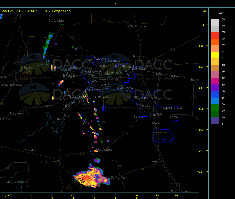Click the 2026/02/13 15:08:00 UTC Composite timestamp
This screenshot has height=199, width=235.
tap(36, 11)
